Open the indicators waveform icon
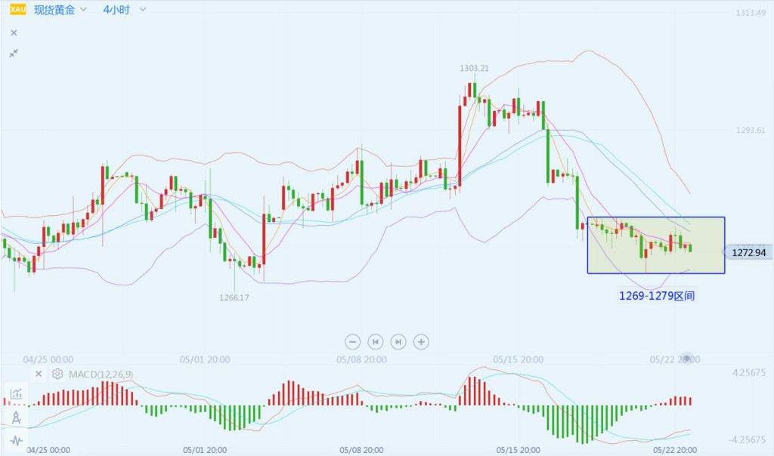This screenshot has height=456, width=774. pyautogui.click(x=16, y=439)
